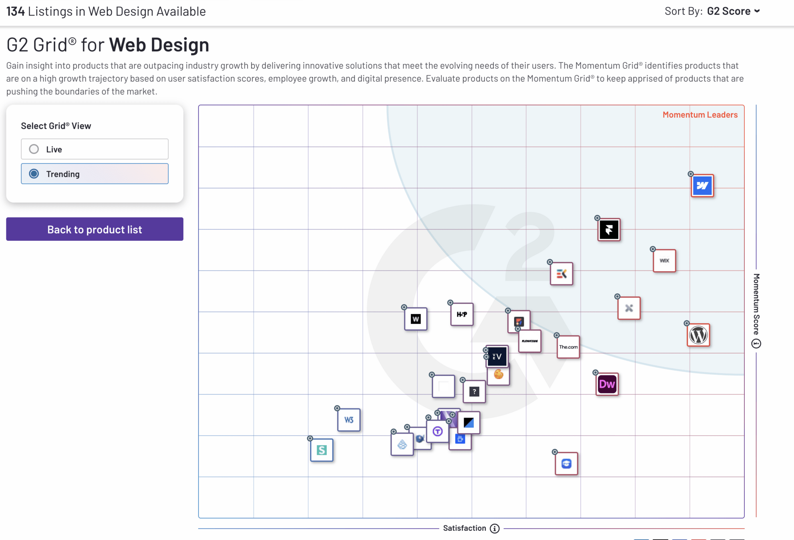Open the W3 product tile
This screenshot has width=794, height=540.
[349, 420]
